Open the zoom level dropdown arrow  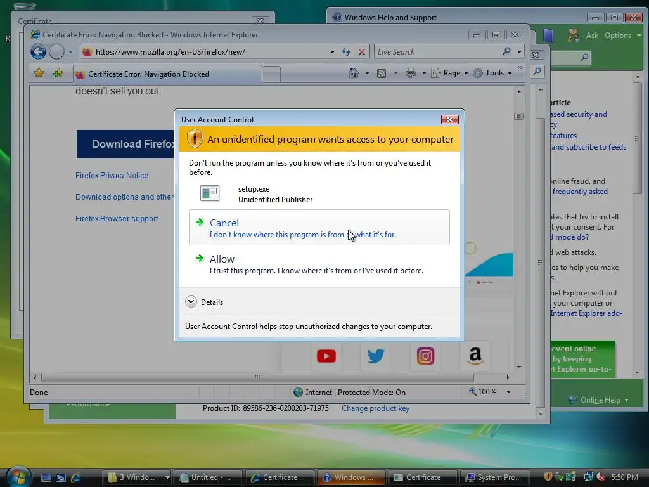(x=508, y=392)
